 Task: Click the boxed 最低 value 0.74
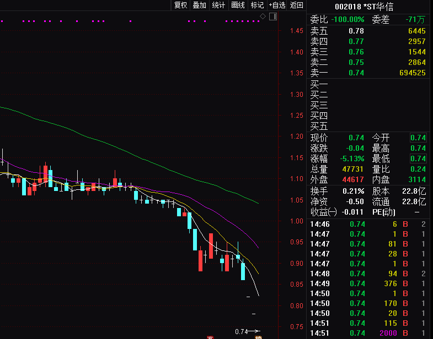pyautogui.click(x=418, y=158)
